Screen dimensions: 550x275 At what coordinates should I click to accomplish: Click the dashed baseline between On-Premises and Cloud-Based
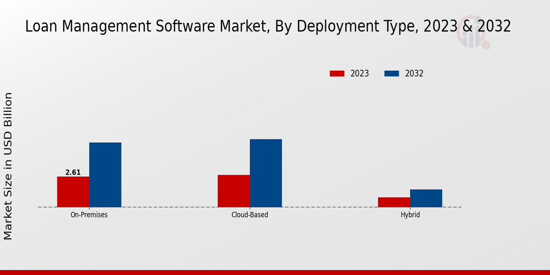point(170,207)
